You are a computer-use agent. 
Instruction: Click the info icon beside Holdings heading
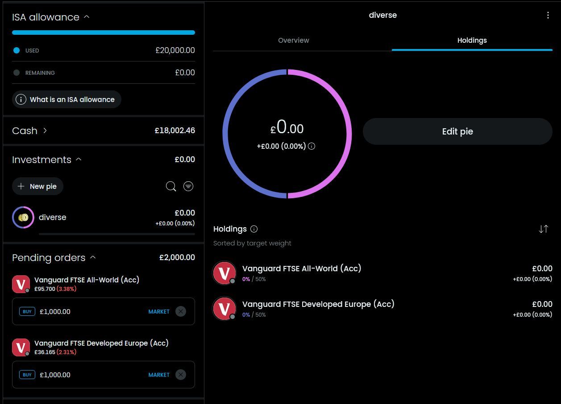254,229
